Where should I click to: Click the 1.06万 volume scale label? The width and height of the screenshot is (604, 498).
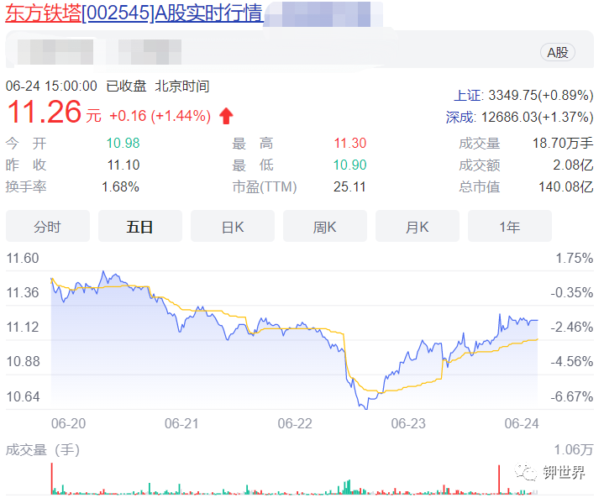[x=574, y=450]
